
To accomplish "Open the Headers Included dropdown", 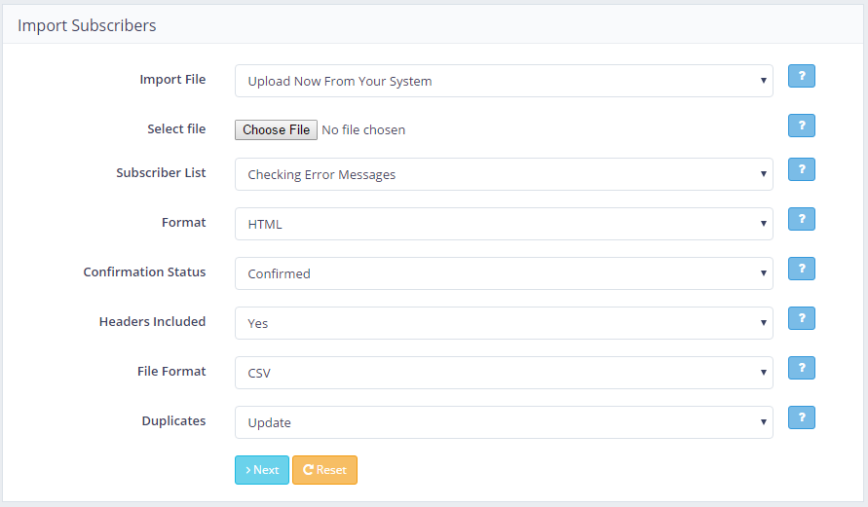I will tap(504, 323).
